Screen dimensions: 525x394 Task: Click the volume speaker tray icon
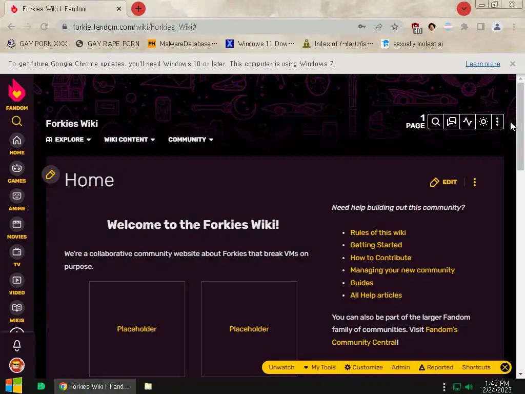point(469,387)
